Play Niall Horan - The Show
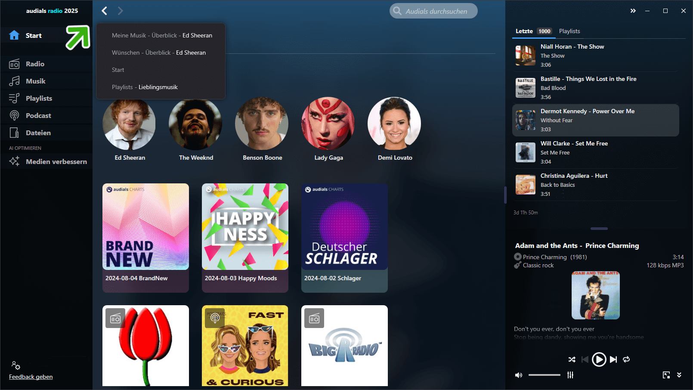The height and width of the screenshot is (390, 693). (x=596, y=56)
